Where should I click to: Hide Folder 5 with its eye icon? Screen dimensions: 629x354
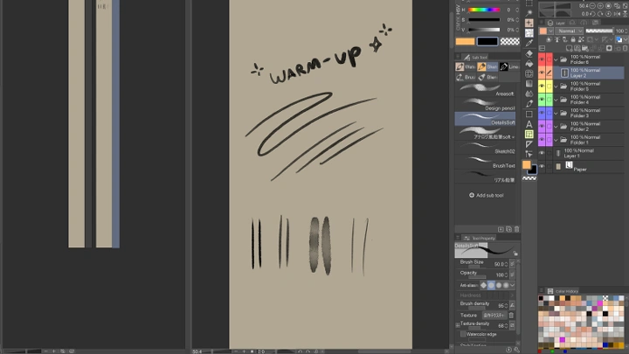542,87
